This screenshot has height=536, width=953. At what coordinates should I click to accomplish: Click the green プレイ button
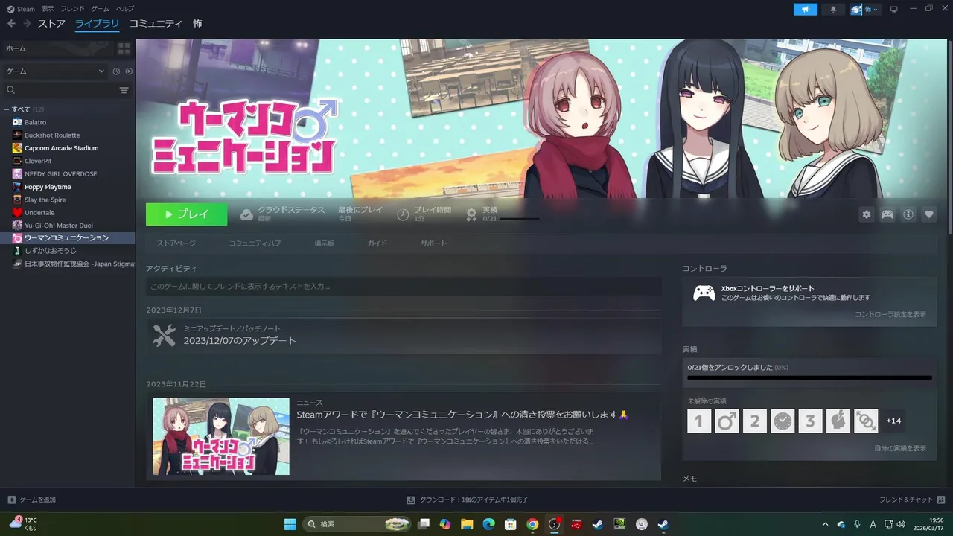tap(187, 214)
